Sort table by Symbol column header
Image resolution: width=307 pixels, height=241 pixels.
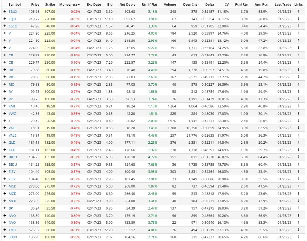point(15,4)
